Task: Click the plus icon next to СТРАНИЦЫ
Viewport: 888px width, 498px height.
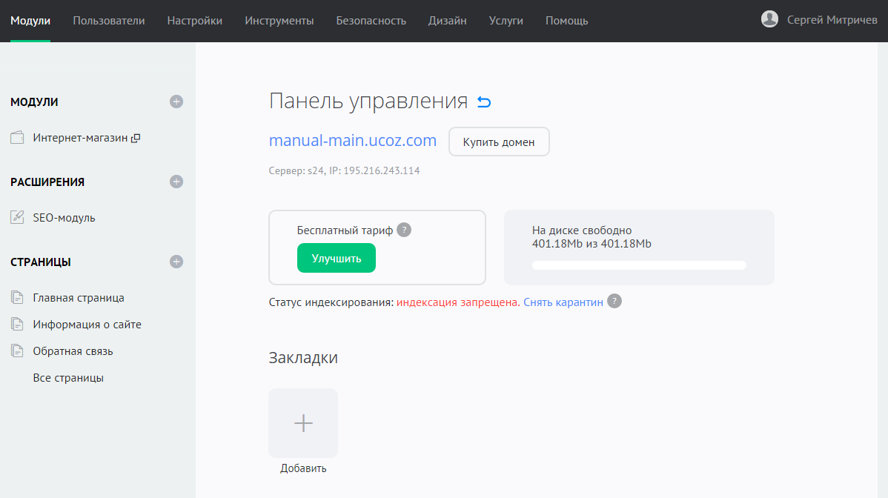Action: (x=176, y=262)
